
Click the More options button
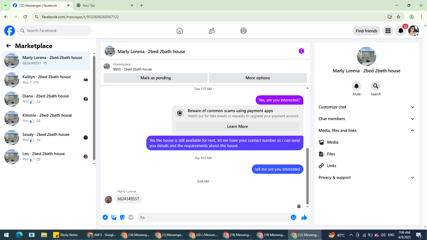(x=258, y=78)
